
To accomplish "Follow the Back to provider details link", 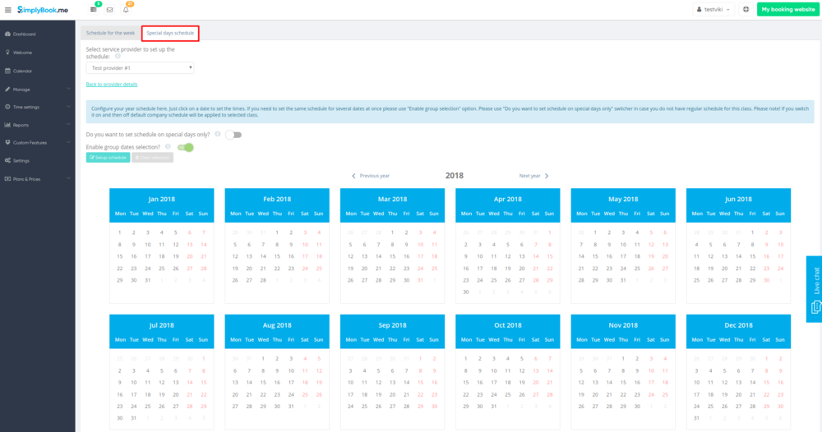I will click(x=112, y=85).
